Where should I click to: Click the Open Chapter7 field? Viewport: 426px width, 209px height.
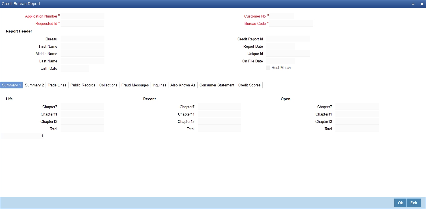point(357,107)
